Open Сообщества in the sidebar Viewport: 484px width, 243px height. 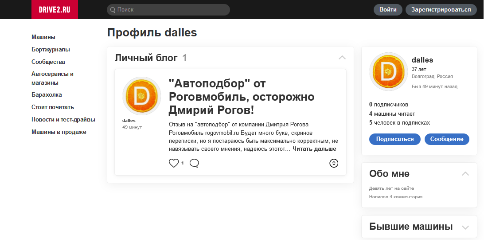pyautogui.click(x=48, y=62)
